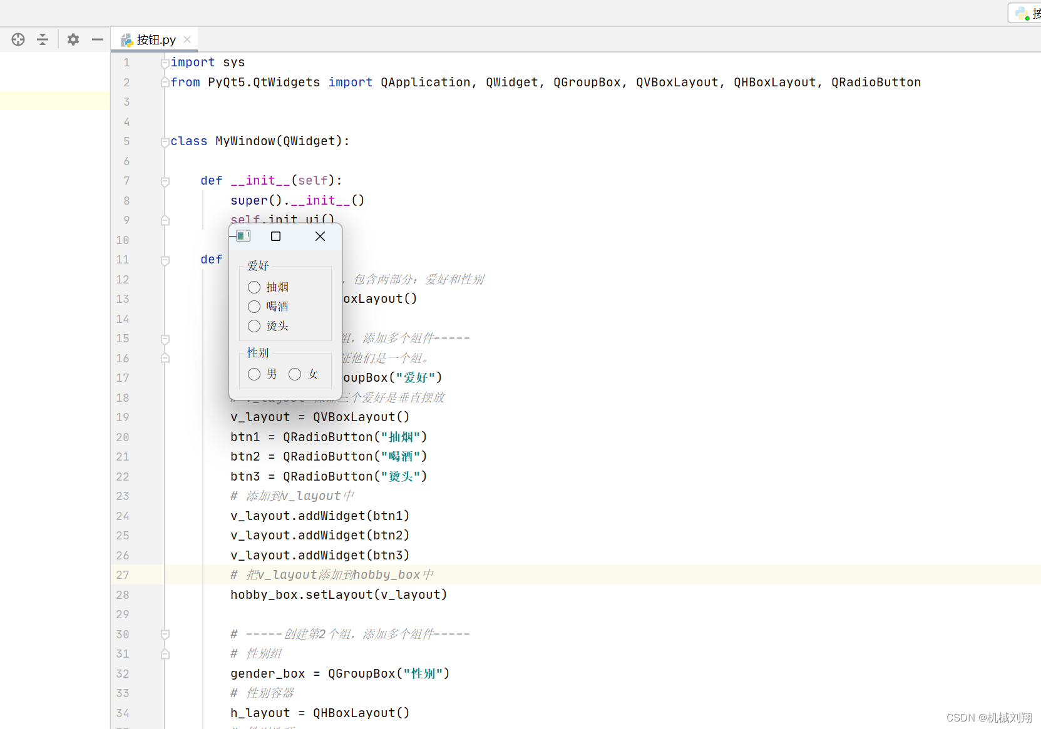The width and height of the screenshot is (1041, 729).
Task: Place cursor on the hobby_box.setLayout line
Action: click(x=338, y=594)
